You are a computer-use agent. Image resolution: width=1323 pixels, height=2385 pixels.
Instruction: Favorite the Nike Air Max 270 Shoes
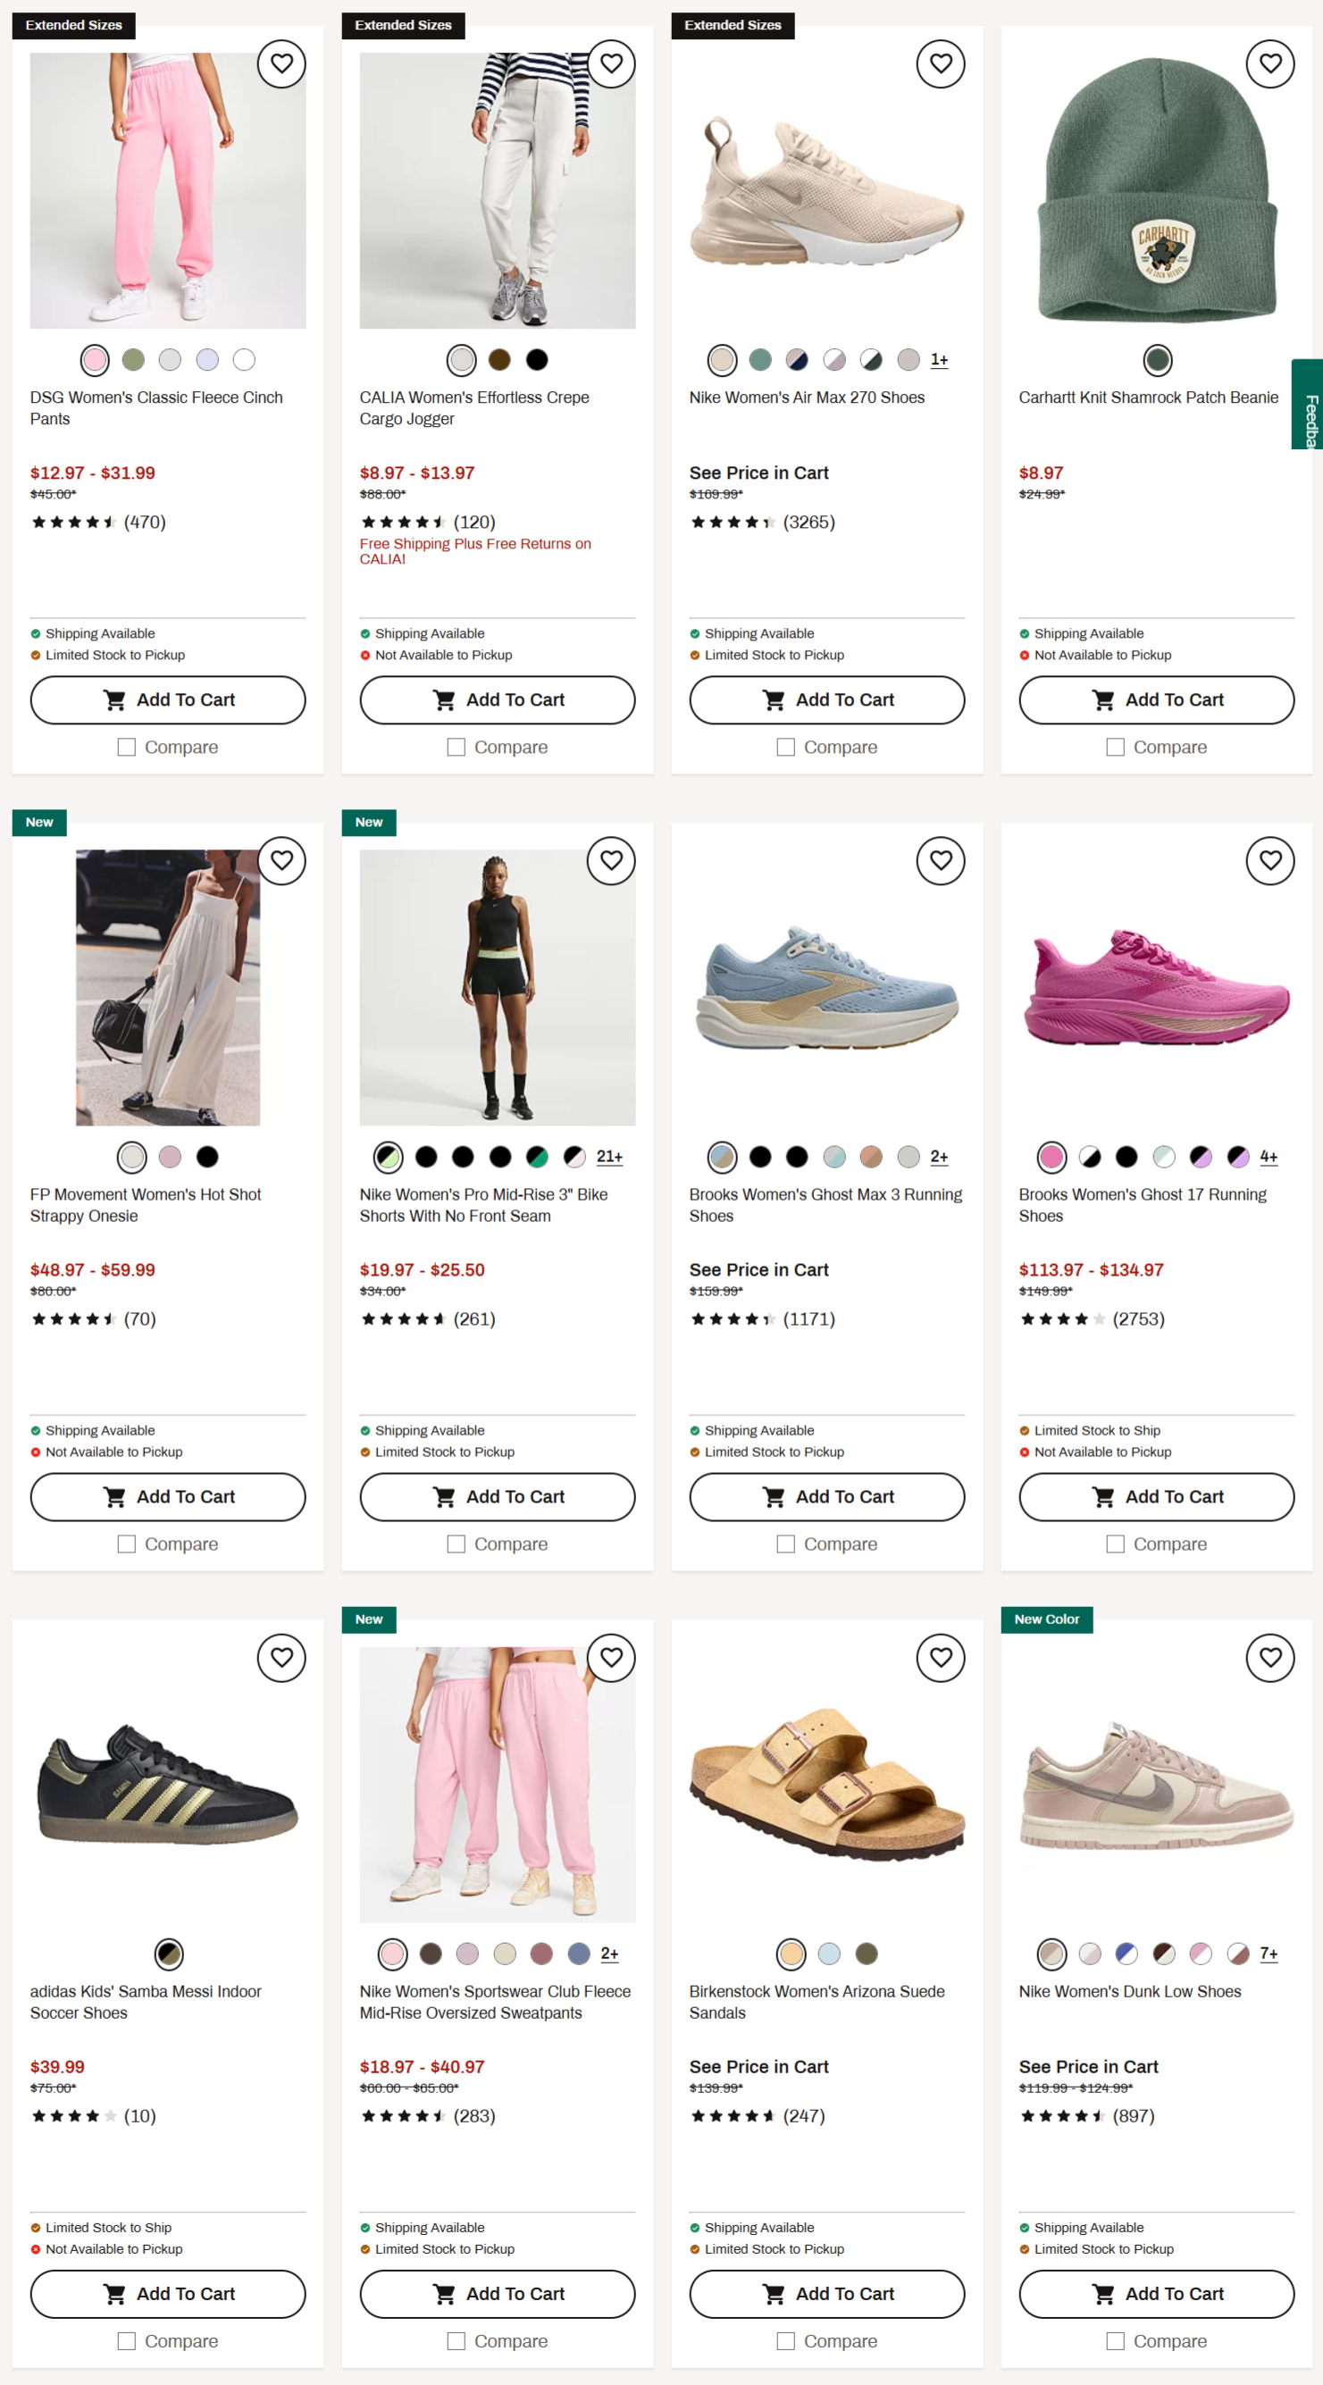coord(941,64)
